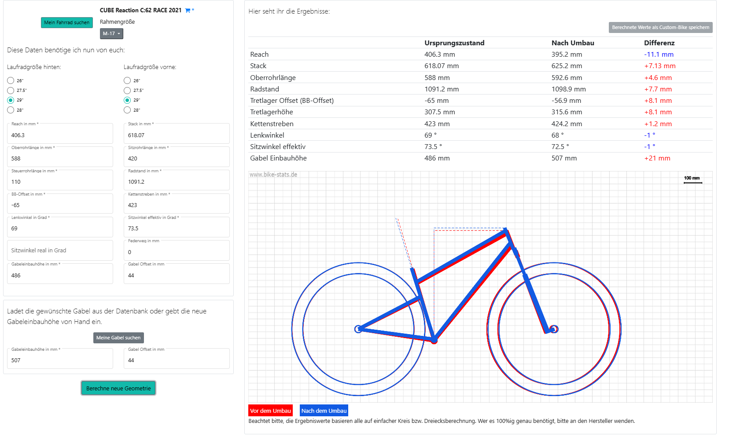Select 28" front wheel size
The width and height of the screenshot is (729, 444).
[127, 110]
